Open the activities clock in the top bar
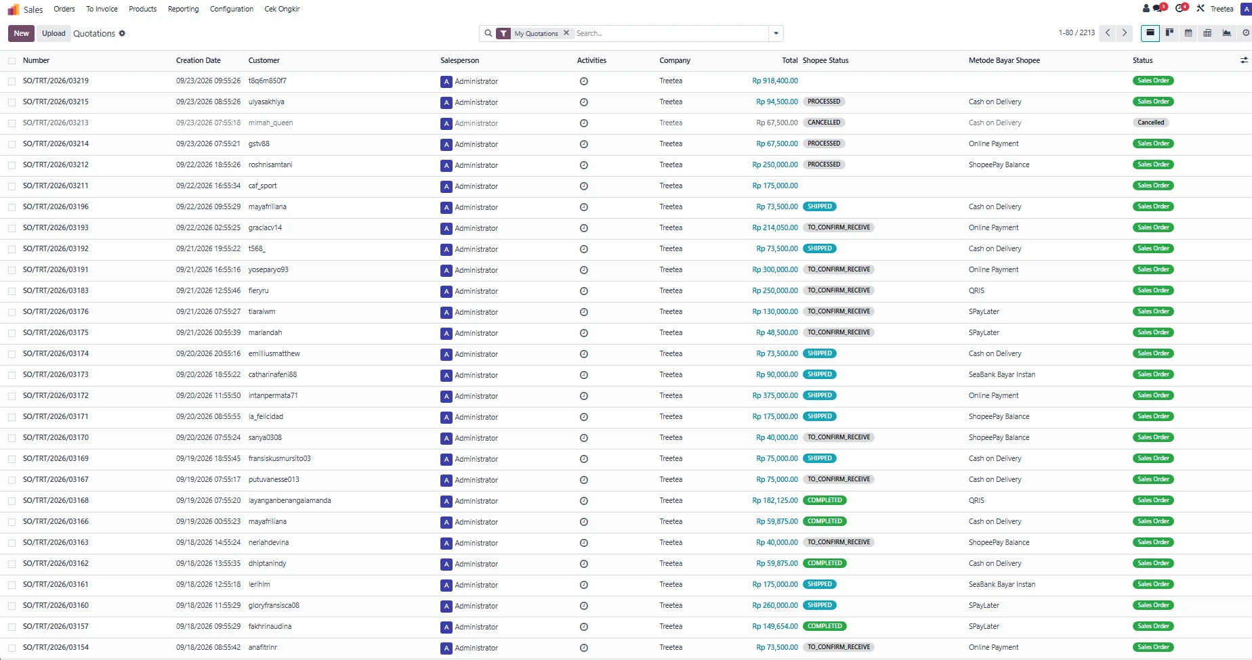Viewport: 1252px width, 660px height. point(1182,8)
